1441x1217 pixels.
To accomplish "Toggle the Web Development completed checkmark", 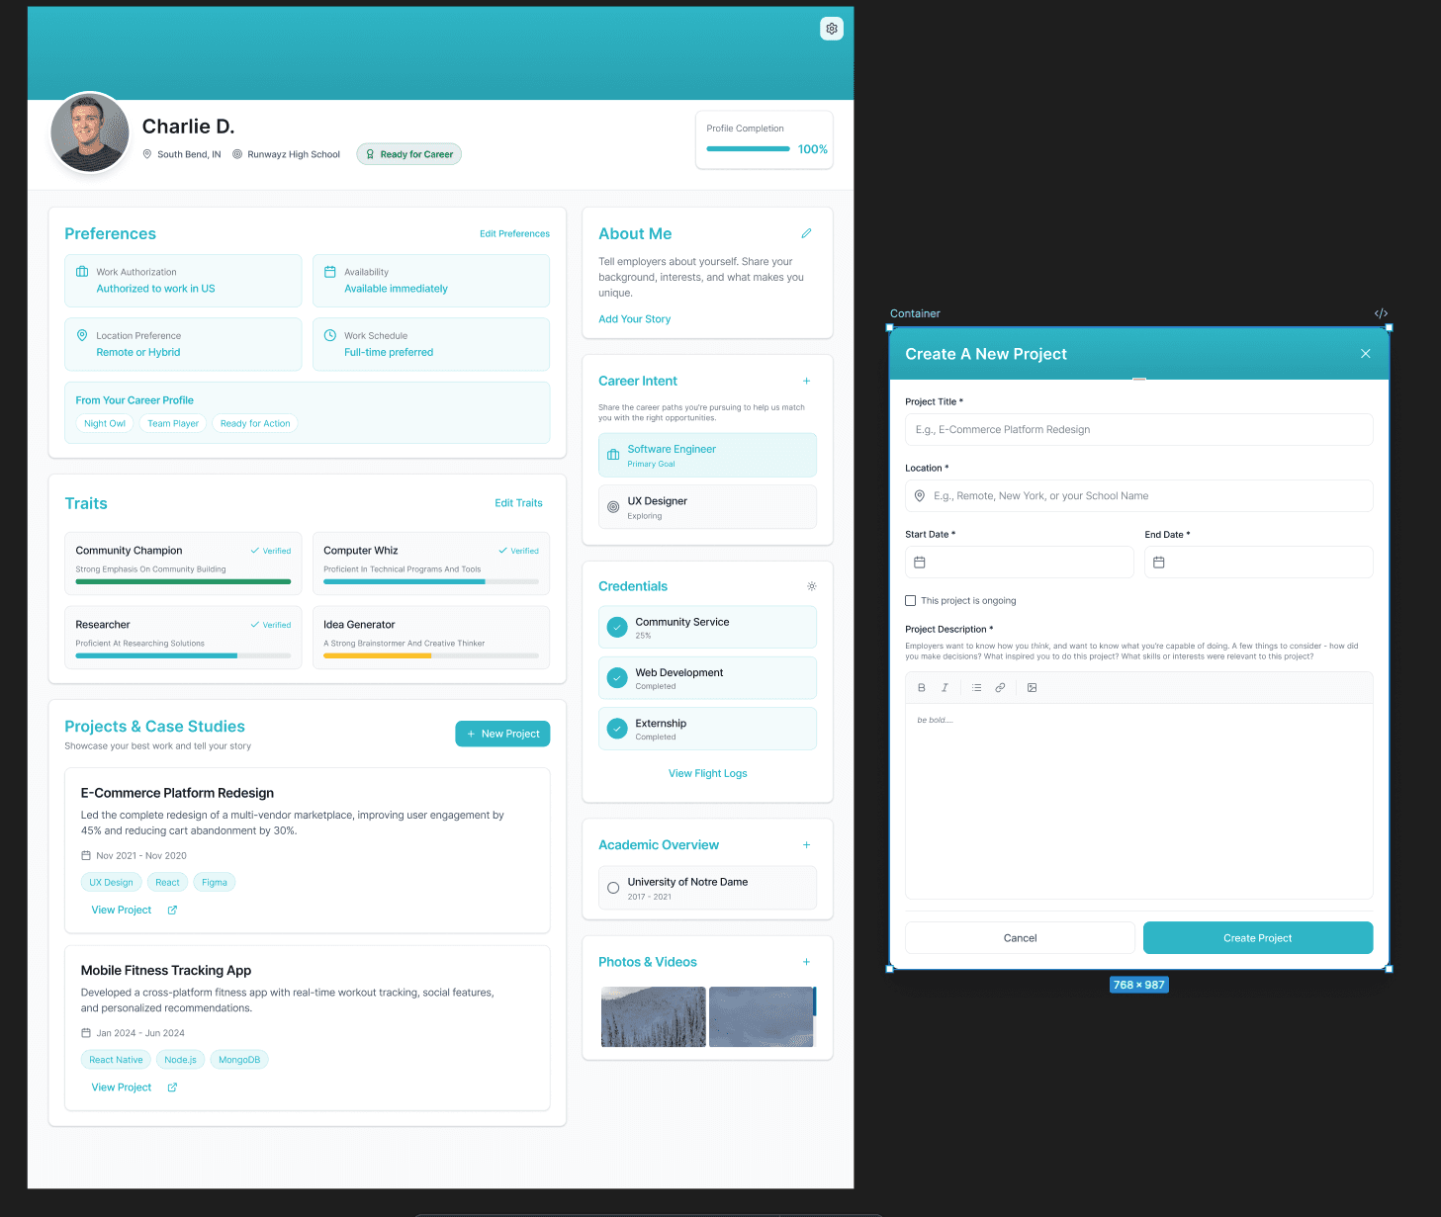I will (x=617, y=677).
